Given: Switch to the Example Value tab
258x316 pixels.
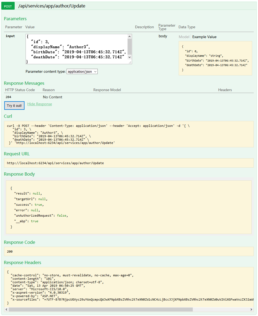Looking at the screenshot, I should click(204, 37).
